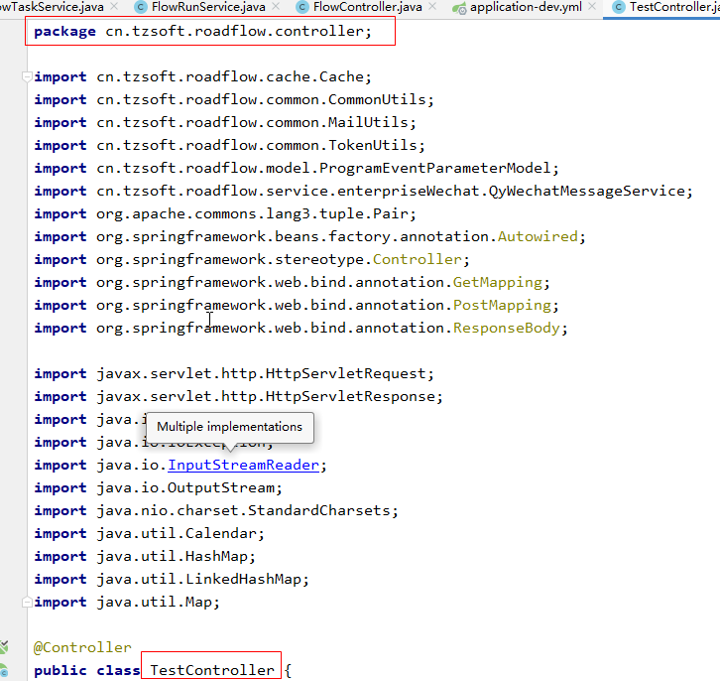Click the YAML file icon on the application-dev.yml tab

459,8
